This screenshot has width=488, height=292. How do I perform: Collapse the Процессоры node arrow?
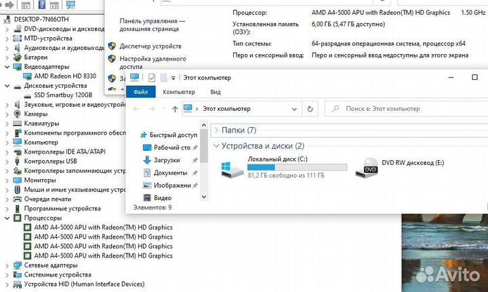tap(7, 218)
